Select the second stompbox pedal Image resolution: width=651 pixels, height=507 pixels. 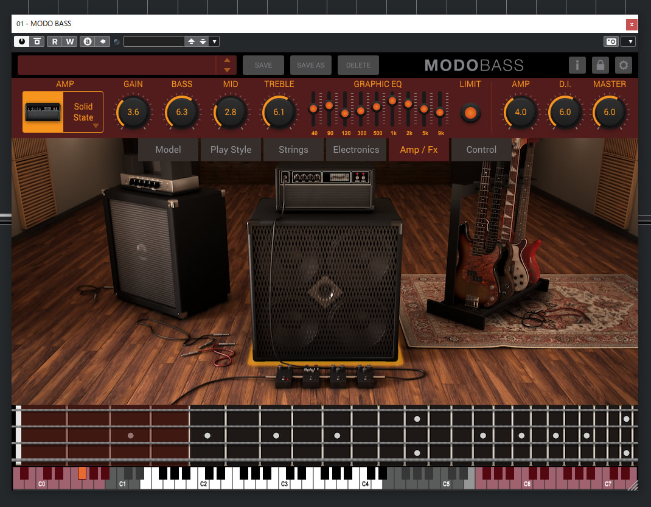[311, 376]
